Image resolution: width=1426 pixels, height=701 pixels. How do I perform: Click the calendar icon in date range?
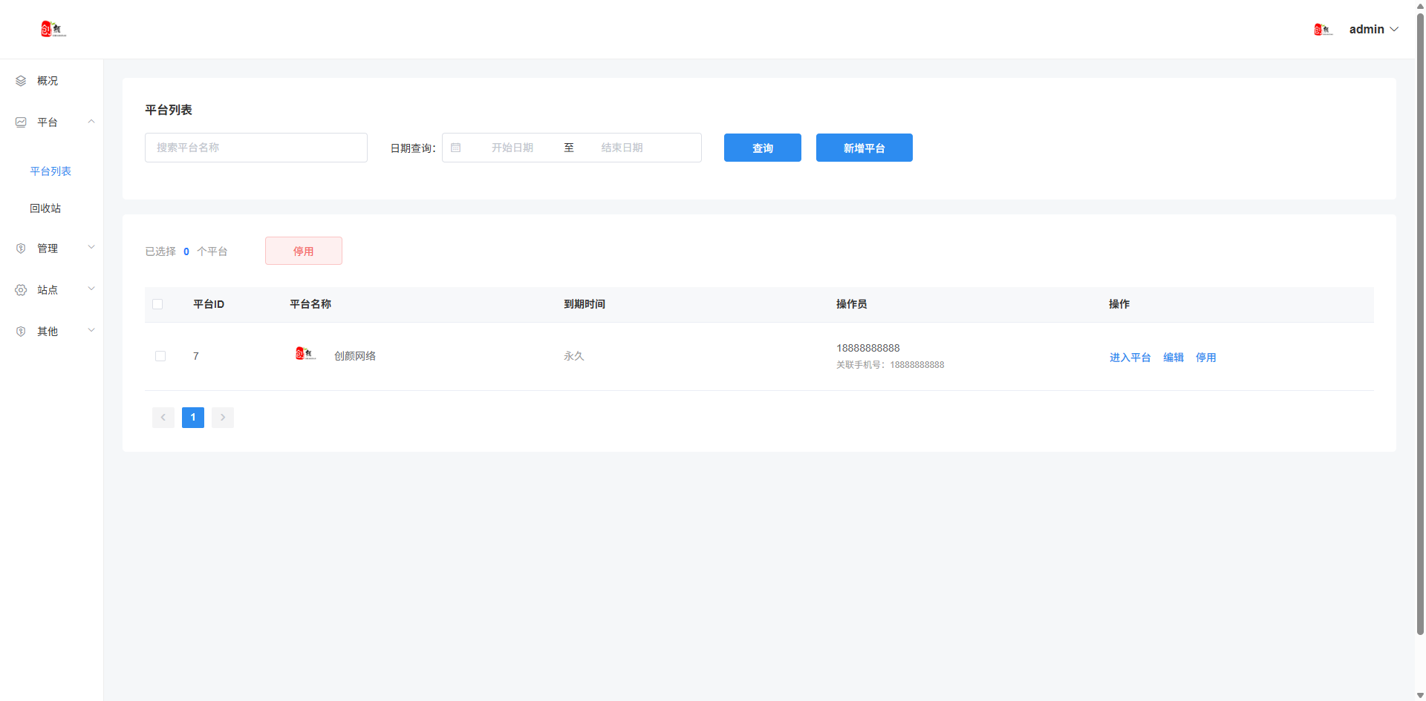(x=456, y=148)
